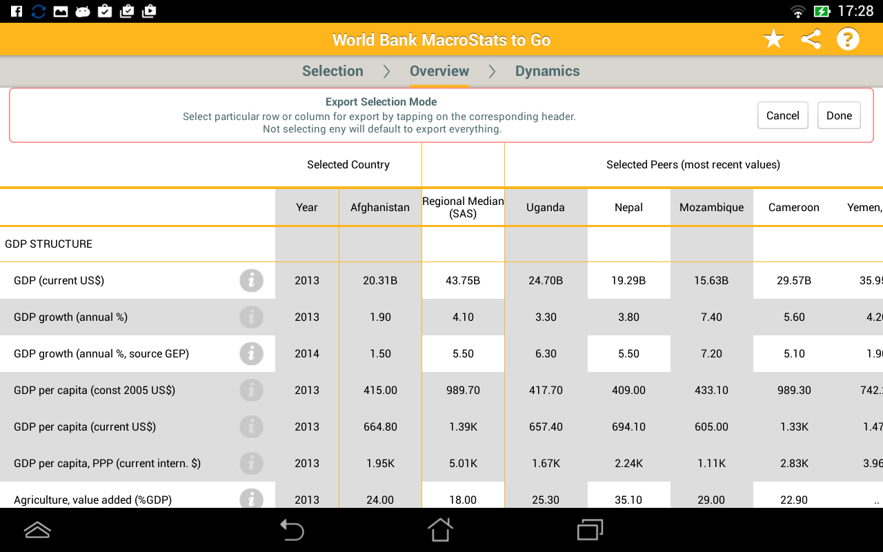Tap Cameroon GDP value 29.57B
Viewport: 883px width, 552px height.
click(794, 280)
